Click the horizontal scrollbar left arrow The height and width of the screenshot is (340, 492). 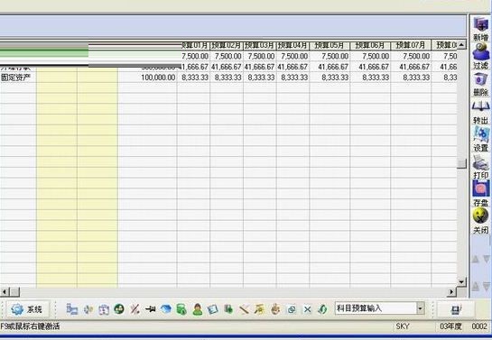coord(5,292)
